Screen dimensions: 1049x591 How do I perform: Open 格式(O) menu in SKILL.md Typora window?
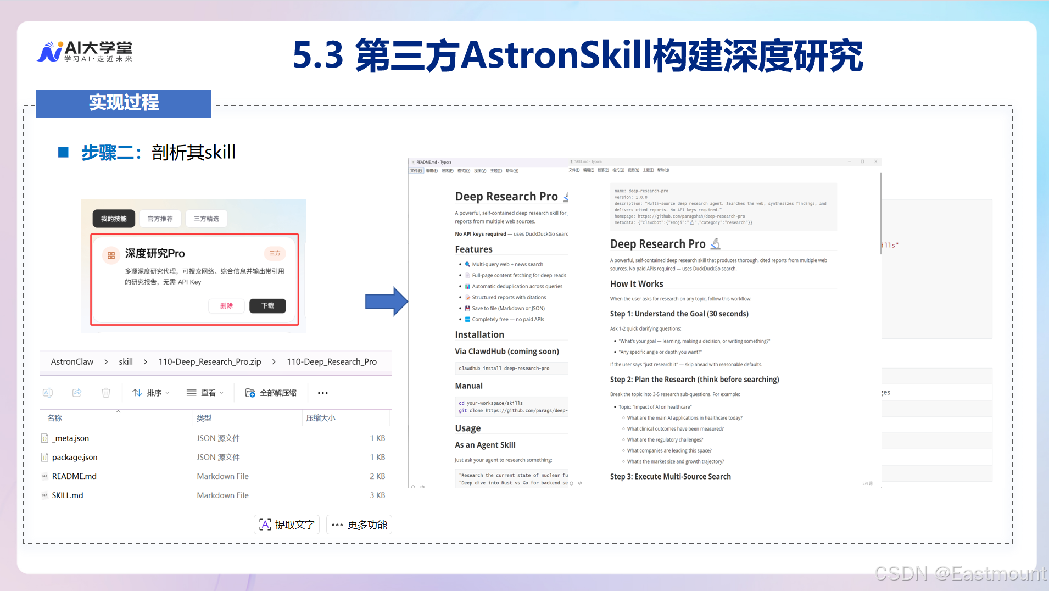(618, 170)
